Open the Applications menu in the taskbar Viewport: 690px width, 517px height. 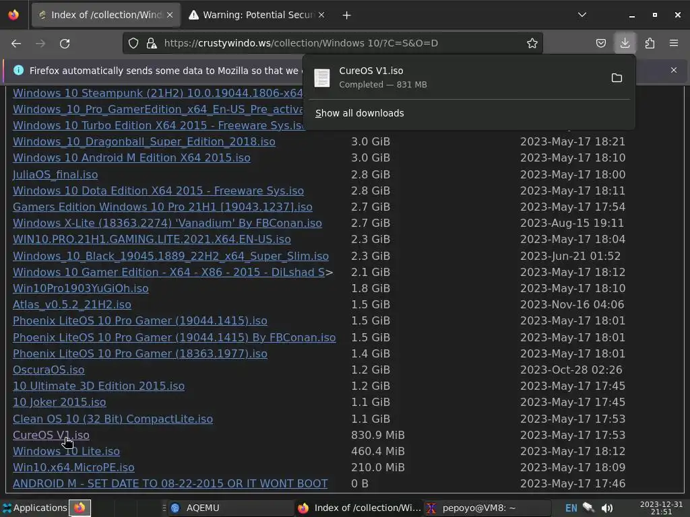tap(35, 508)
